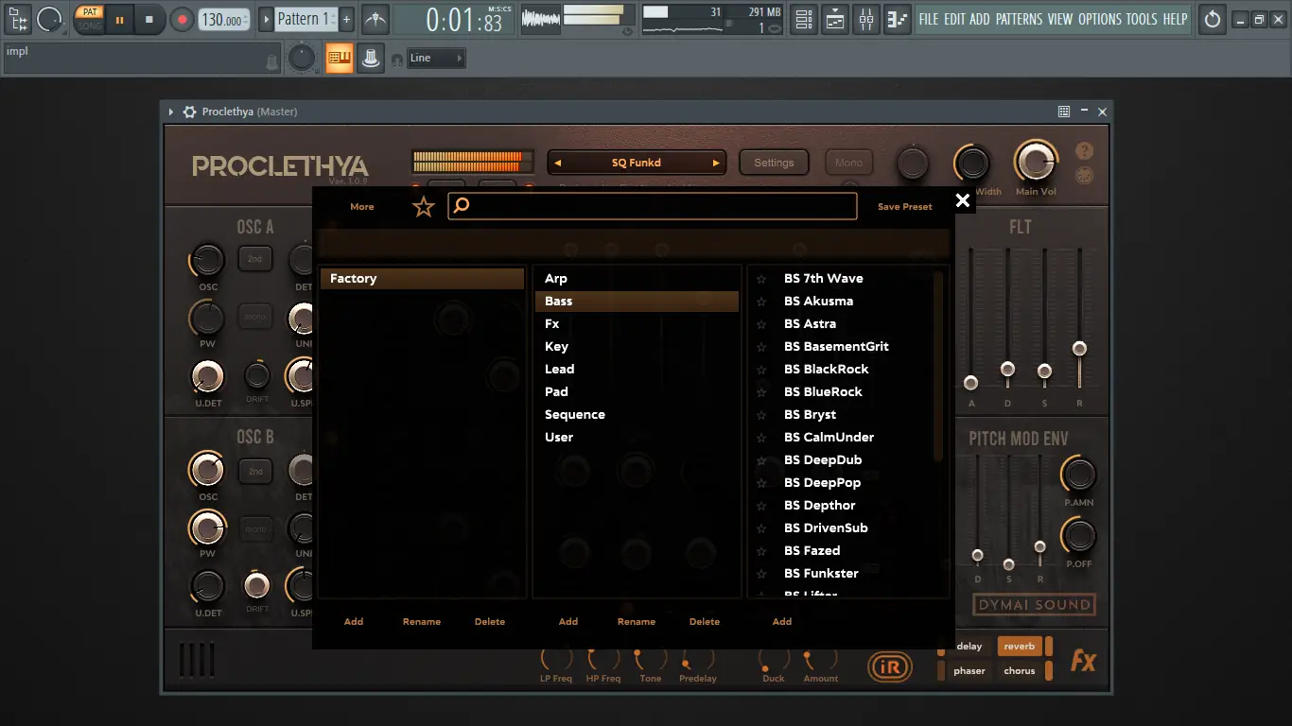Click the Proclethya help question mark icon
The image size is (1292, 726).
(x=1084, y=151)
